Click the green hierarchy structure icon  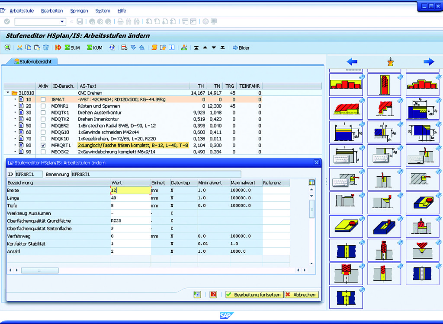[184, 48]
